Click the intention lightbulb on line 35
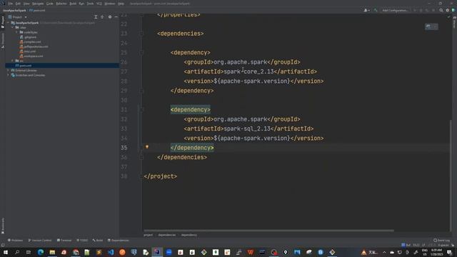Image resolution: width=457 pixels, height=257 pixels. [x=147, y=147]
